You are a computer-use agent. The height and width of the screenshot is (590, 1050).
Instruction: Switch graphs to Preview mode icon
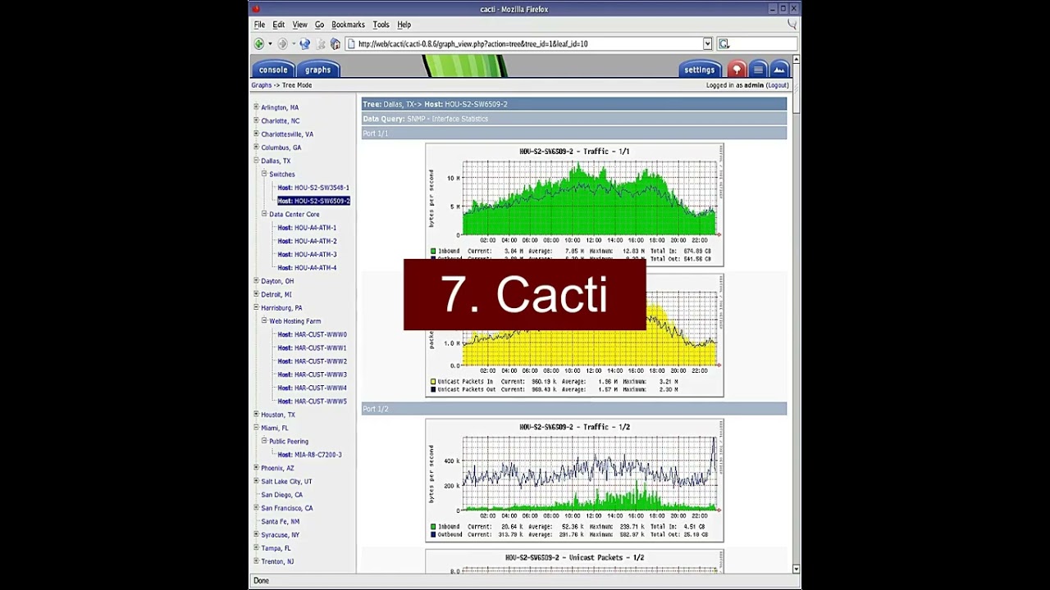pos(779,70)
